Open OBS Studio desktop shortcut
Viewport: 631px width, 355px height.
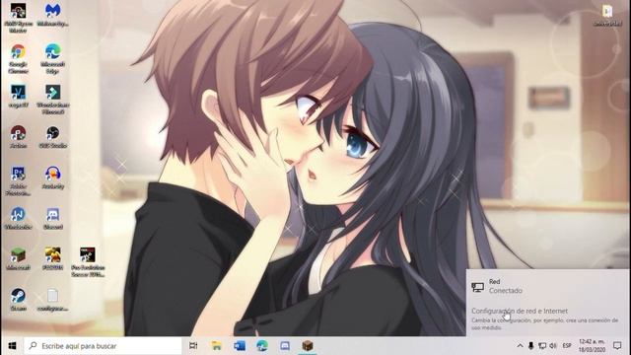(52, 136)
